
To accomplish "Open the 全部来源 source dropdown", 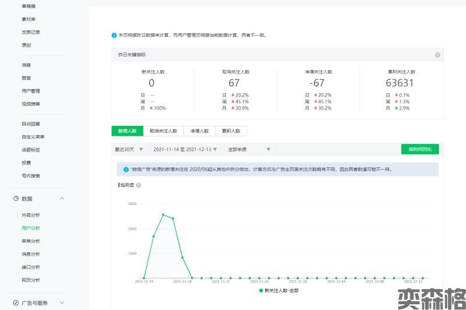I will [x=249, y=149].
